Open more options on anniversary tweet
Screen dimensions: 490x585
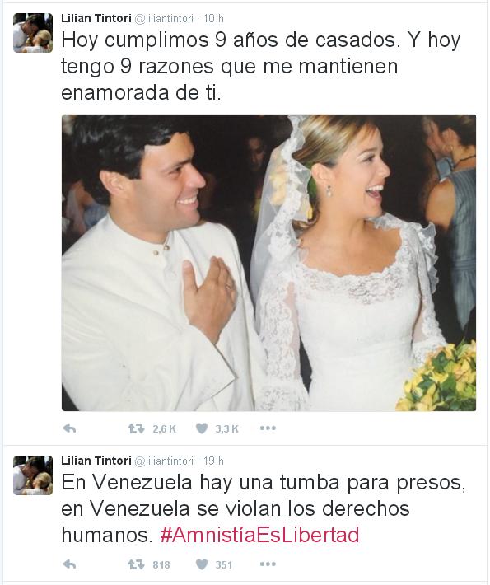[268, 428]
